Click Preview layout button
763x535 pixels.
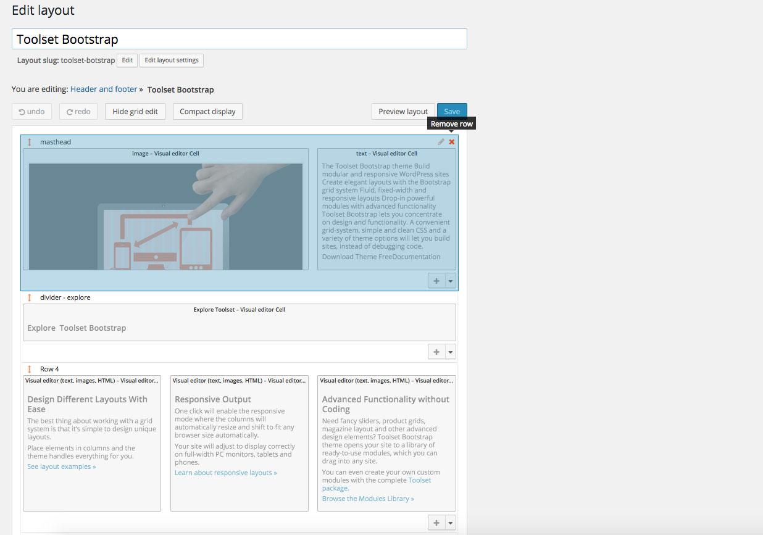[403, 112]
